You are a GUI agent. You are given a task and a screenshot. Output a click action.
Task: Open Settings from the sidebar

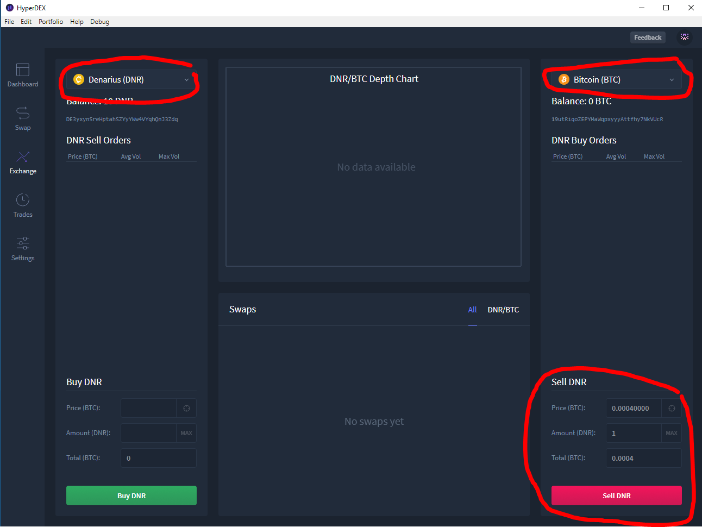click(x=23, y=249)
